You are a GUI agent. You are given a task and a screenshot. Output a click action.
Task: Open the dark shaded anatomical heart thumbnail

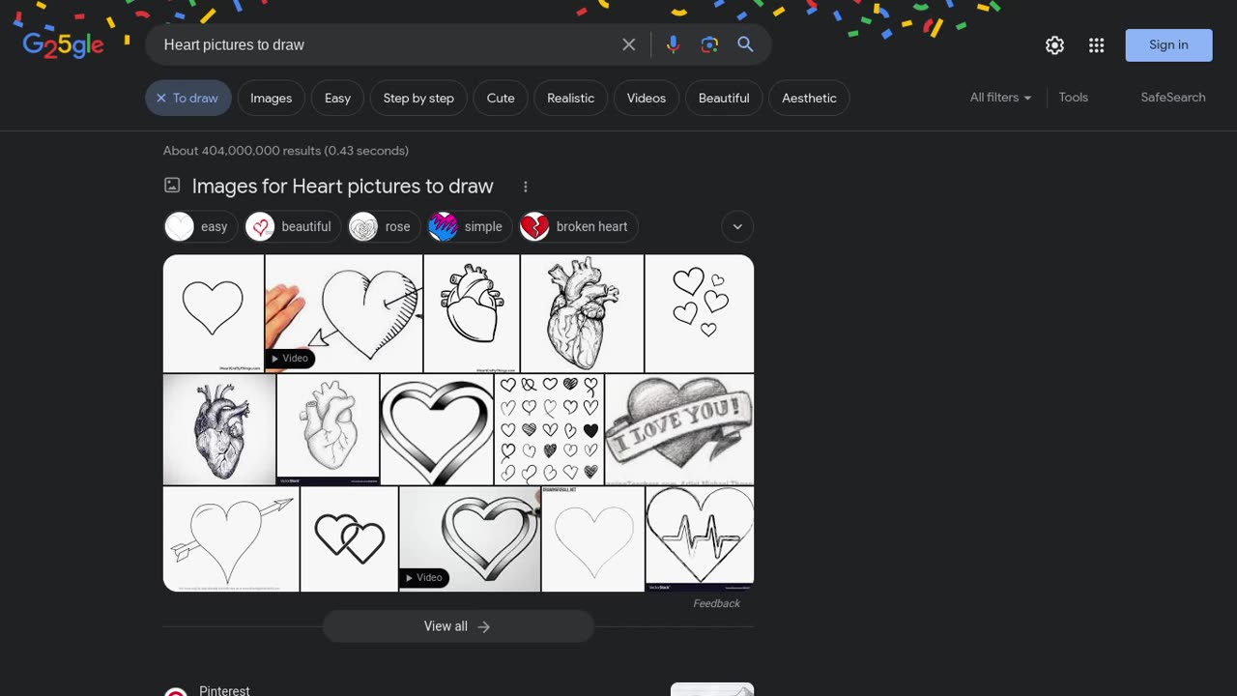coord(219,429)
